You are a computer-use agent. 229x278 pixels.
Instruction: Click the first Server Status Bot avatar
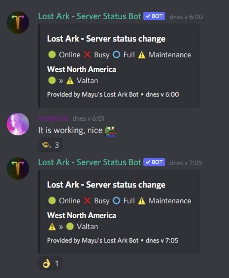coord(18,22)
